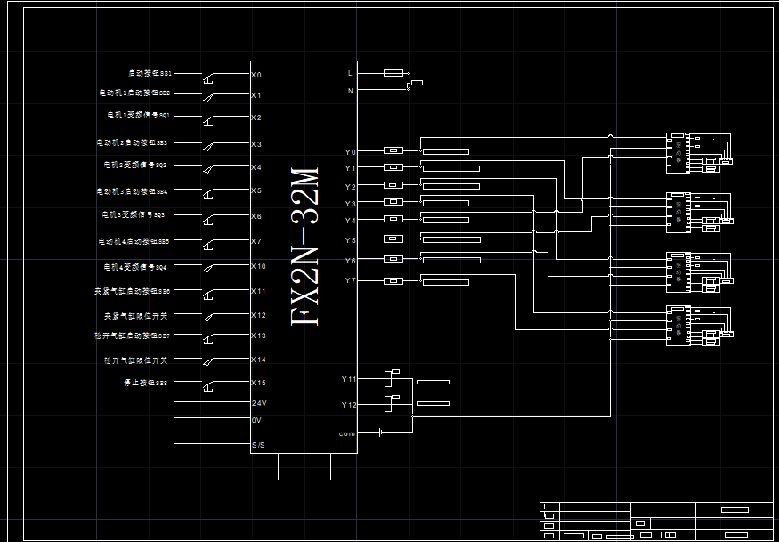Click the 0V terminal label
779x542 pixels.
pyautogui.click(x=256, y=420)
